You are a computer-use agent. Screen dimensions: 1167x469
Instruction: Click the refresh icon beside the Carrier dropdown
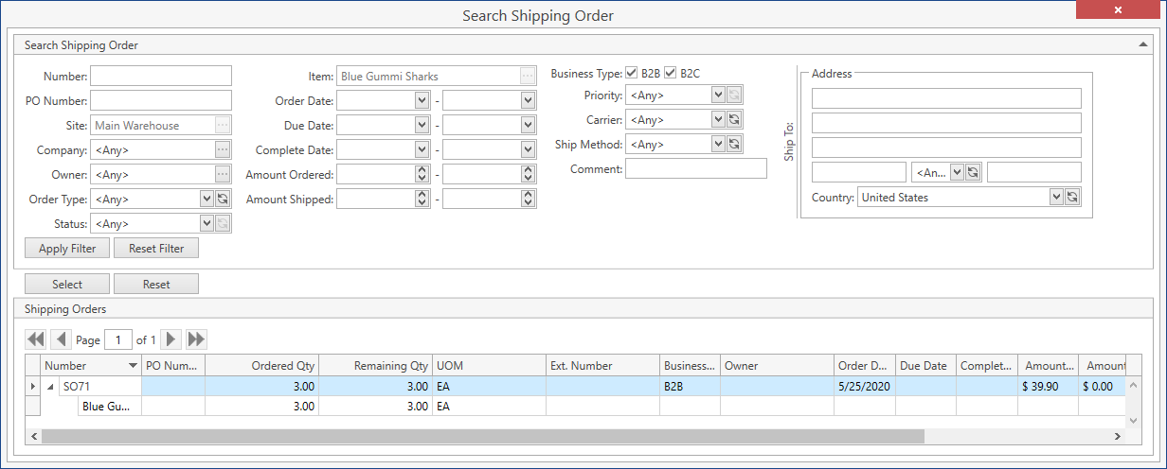734,119
